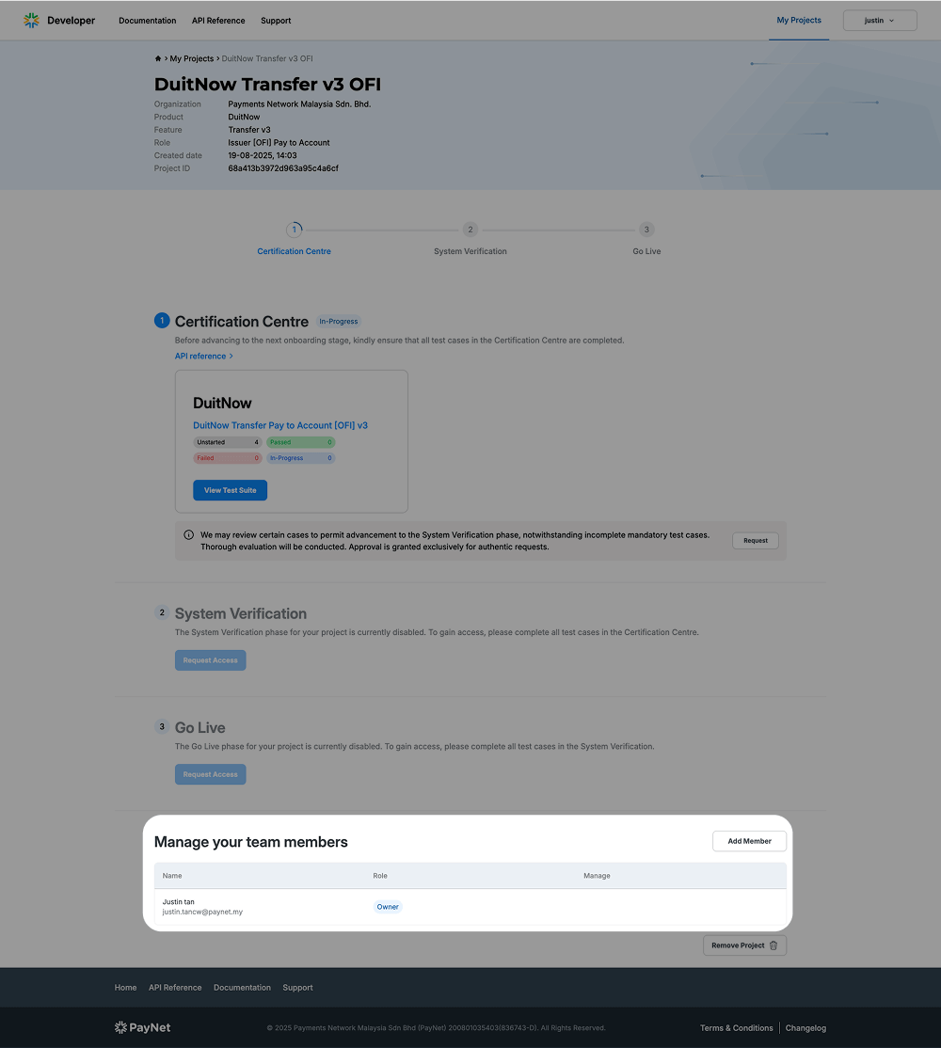Click View Test Suite button
Screen dimensions: 941x1048
230,490
